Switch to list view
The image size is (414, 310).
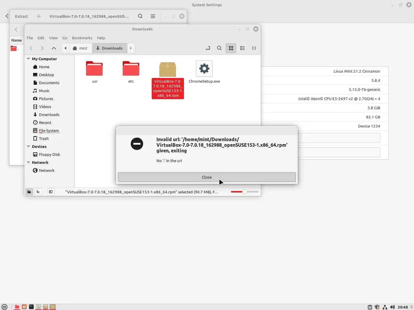click(242, 48)
